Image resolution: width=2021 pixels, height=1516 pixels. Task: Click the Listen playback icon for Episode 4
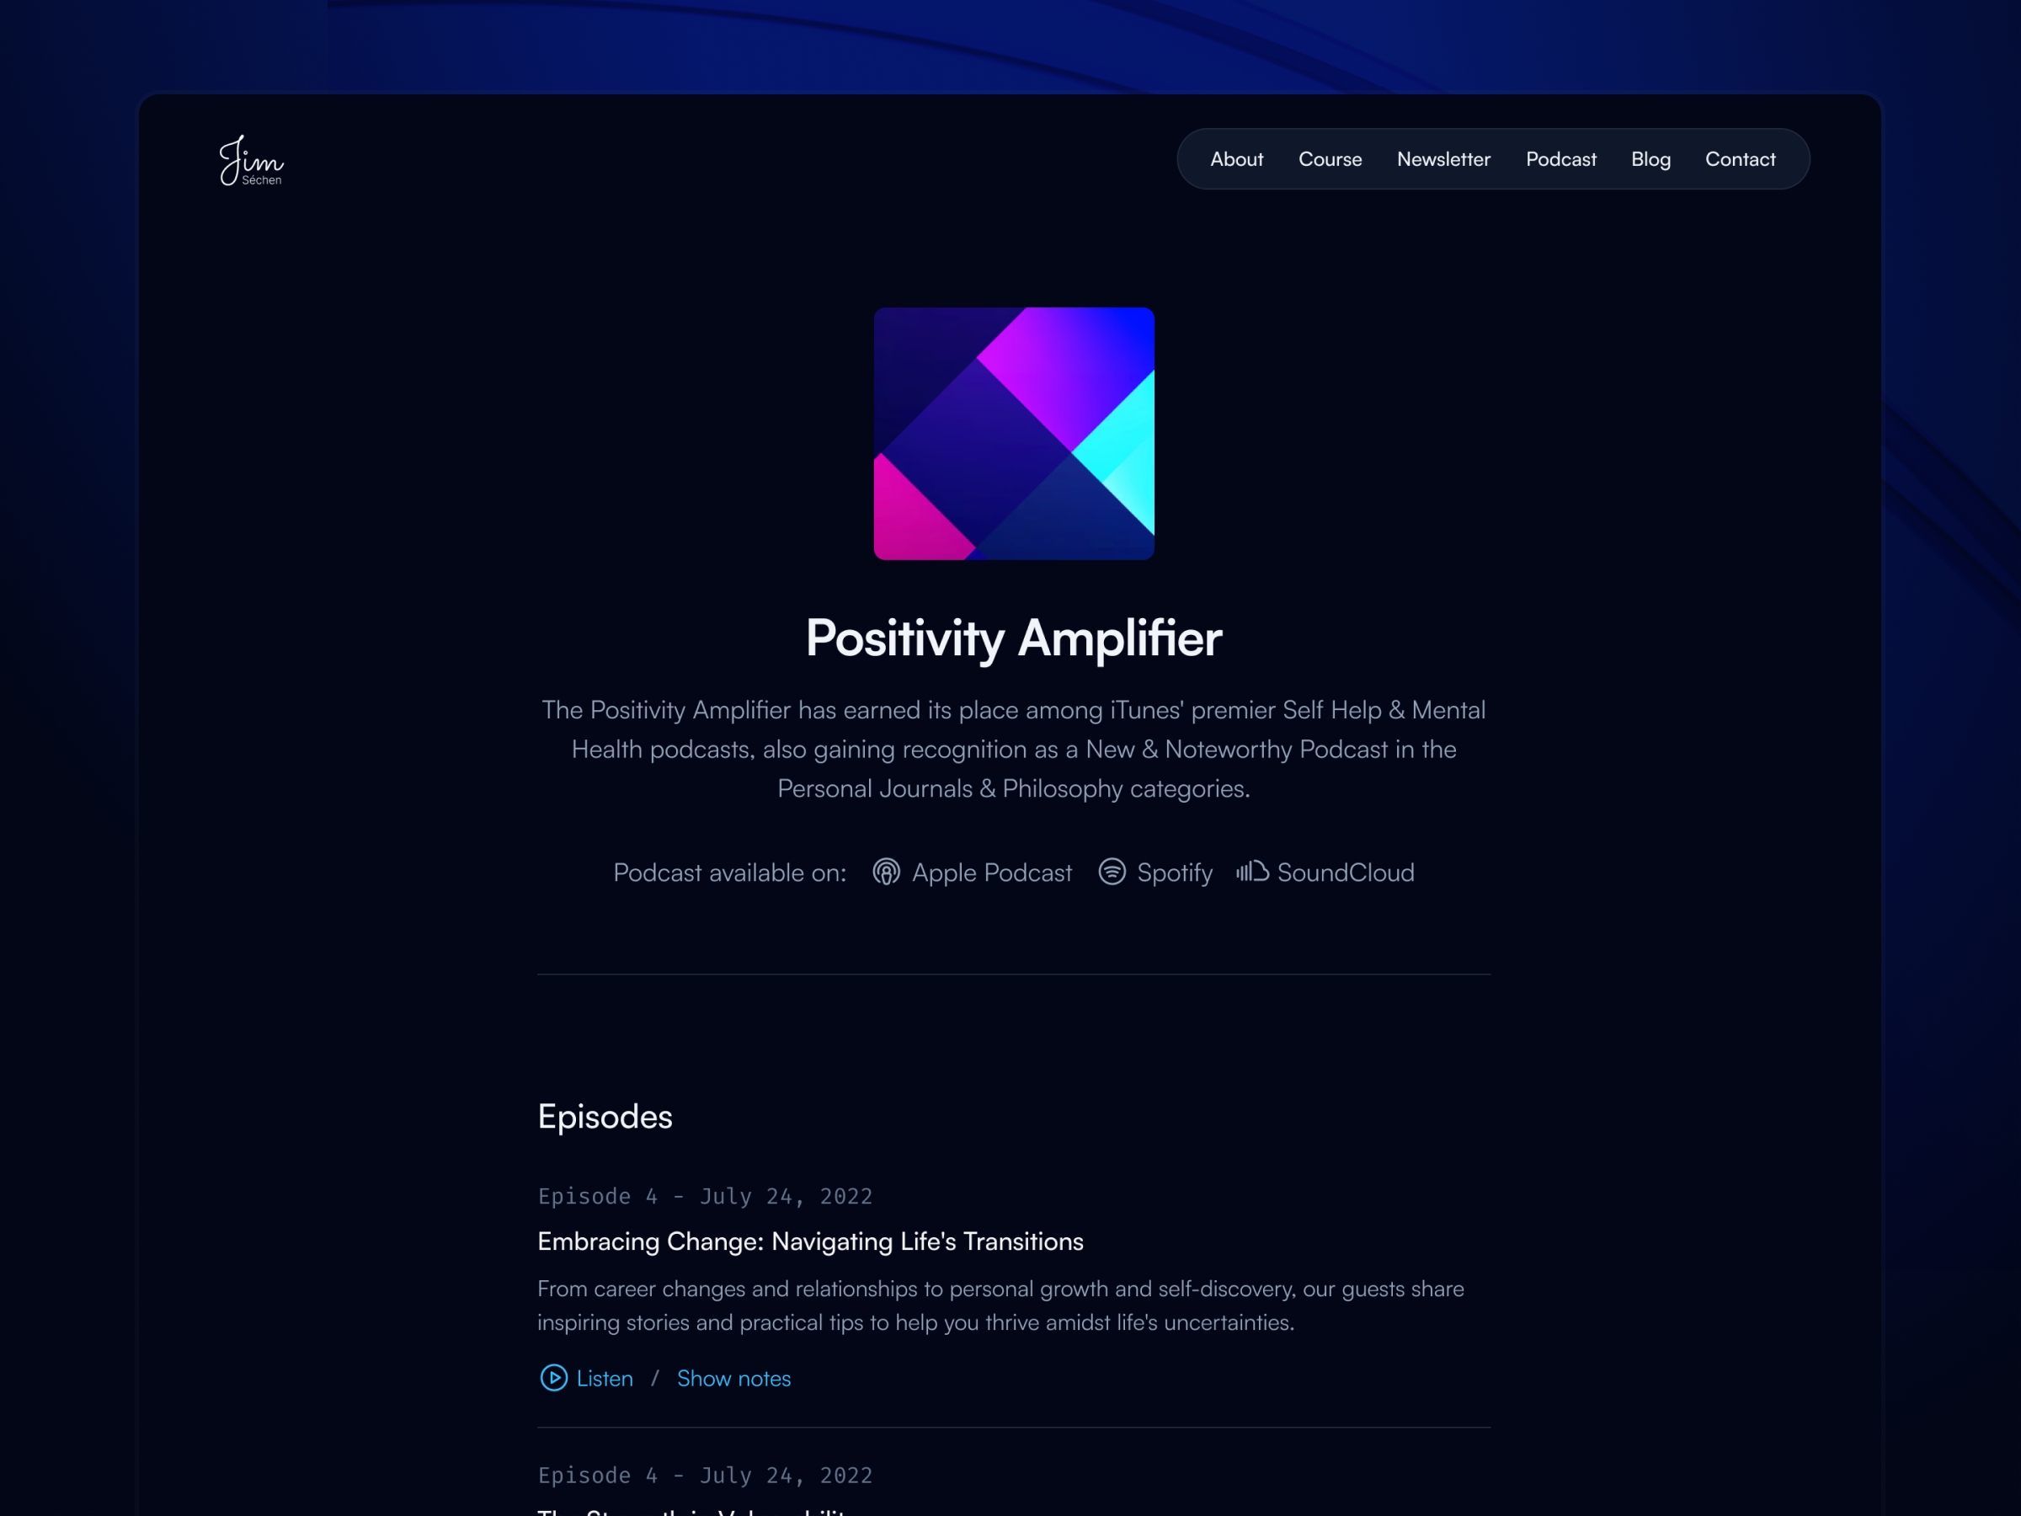point(554,1378)
